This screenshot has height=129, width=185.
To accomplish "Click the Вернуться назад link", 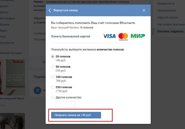I will tap(66, 10).
